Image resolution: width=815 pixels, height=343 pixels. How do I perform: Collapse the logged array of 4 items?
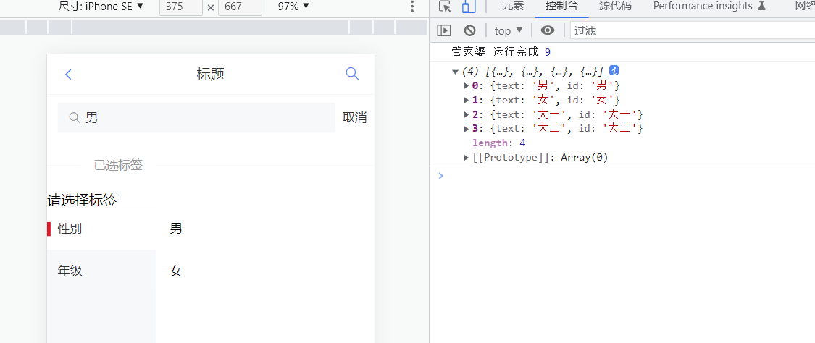click(x=455, y=72)
